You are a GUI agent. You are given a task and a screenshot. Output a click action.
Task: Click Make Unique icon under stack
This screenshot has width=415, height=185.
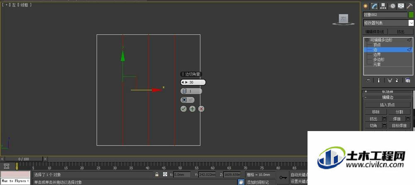(389, 80)
